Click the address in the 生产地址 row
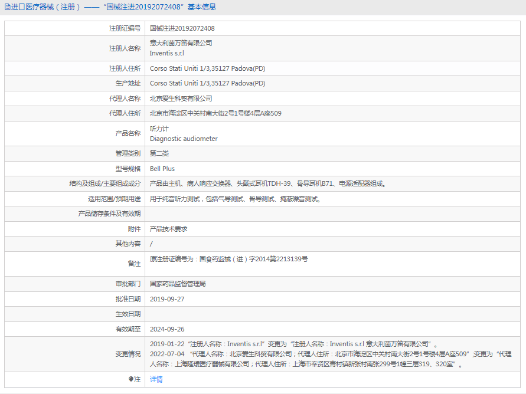 click(207, 83)
